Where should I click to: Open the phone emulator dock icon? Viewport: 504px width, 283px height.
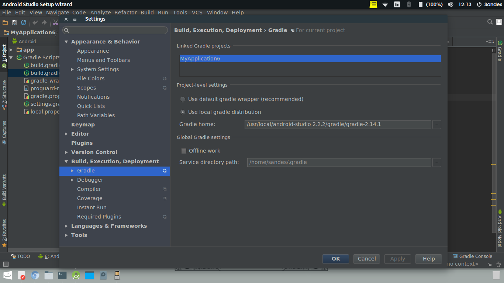click(x=117, y=275)
